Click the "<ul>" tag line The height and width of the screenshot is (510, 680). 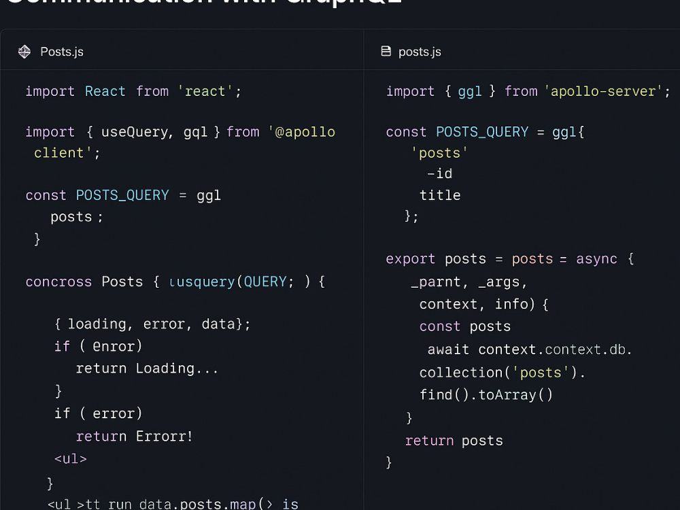tap(70, 459)
